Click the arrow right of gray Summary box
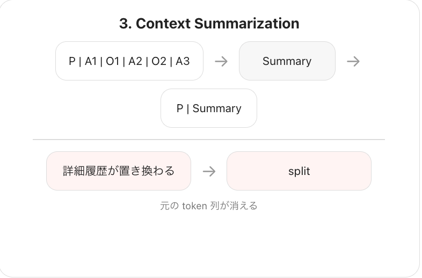This screenshot has width=422, height=278. tap(353, 61)
